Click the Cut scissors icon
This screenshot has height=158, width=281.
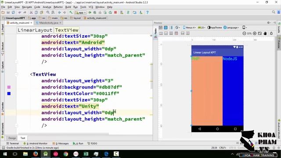point(31,13)
